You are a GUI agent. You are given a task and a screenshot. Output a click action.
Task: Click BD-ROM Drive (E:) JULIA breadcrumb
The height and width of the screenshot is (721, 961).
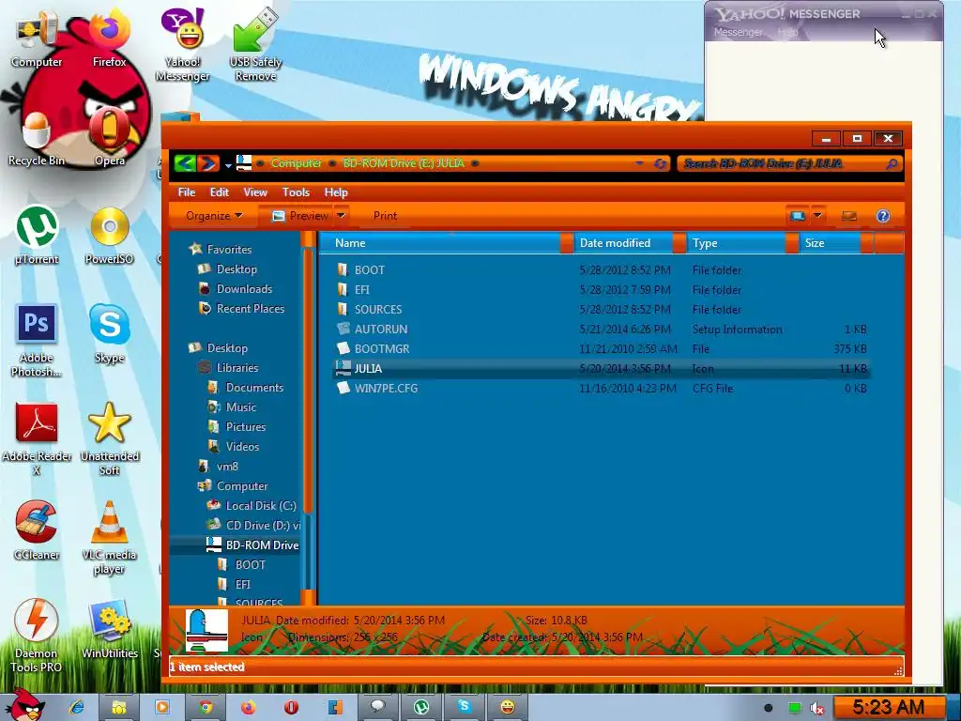[404, 163]
